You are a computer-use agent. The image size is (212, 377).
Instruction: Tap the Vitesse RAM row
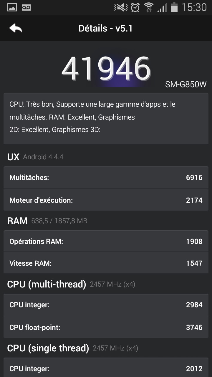106,263
